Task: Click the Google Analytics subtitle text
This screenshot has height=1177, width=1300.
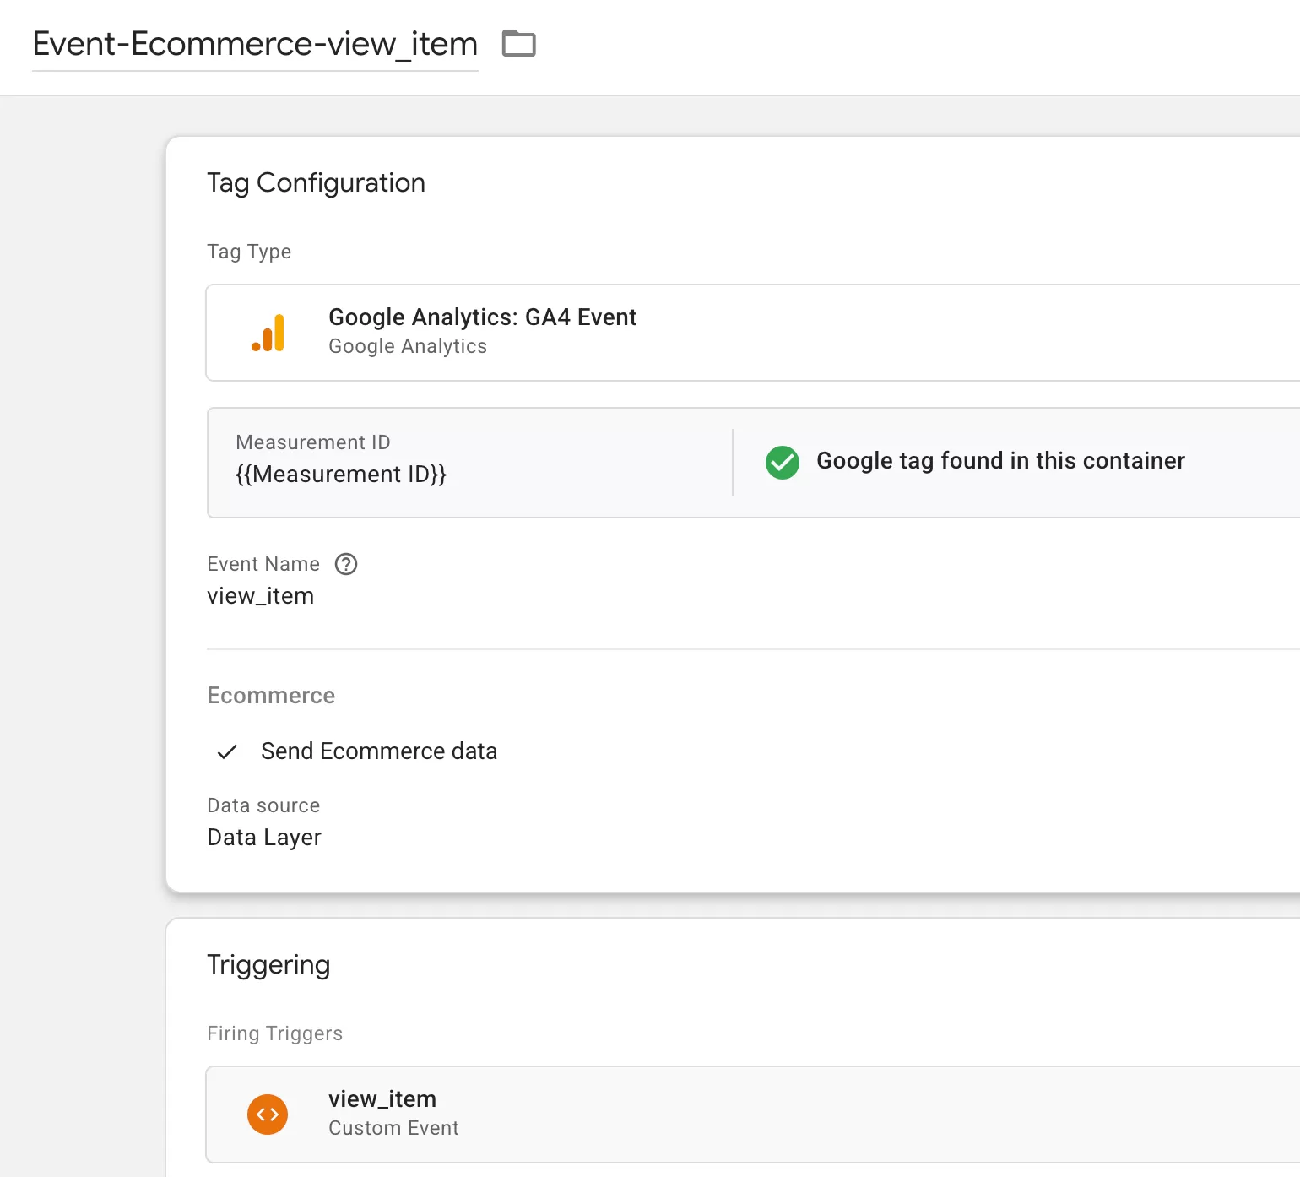Action: 408,347
